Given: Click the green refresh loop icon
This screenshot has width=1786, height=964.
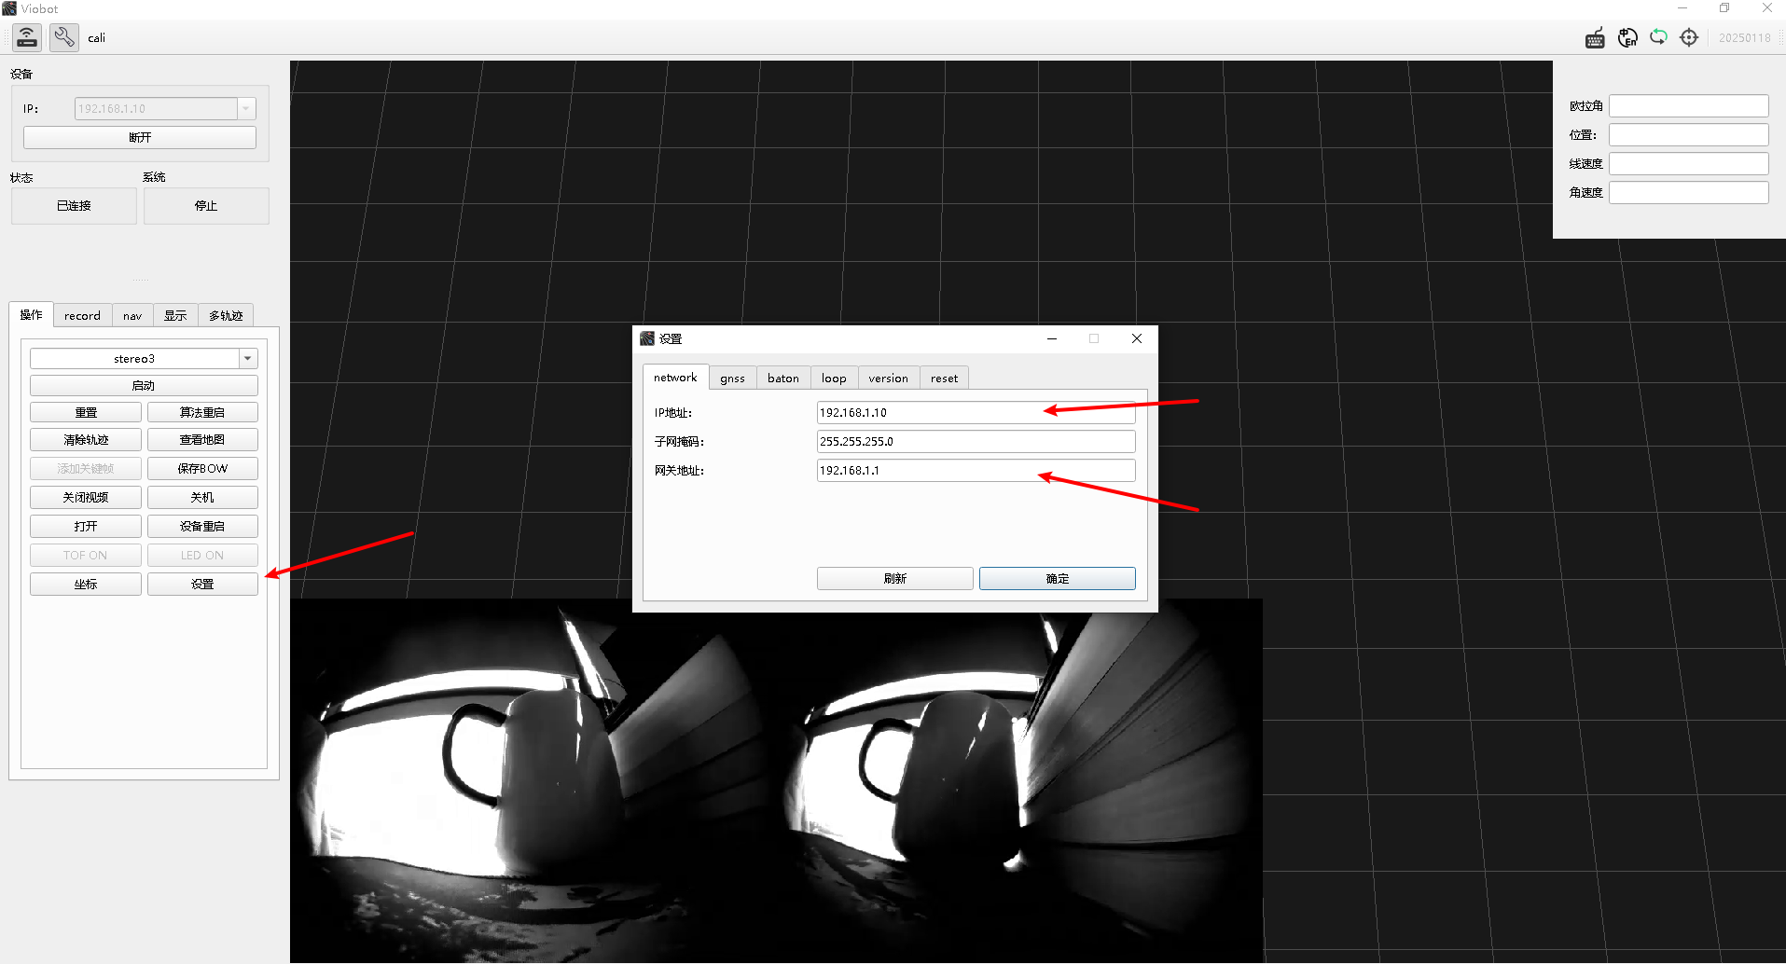Looking at the screenshot, I should 1658,37.
